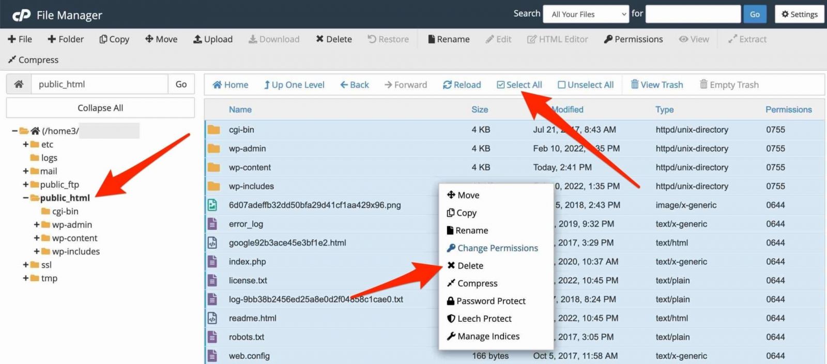Click Up One Level
This screenshot has width=827, height=364.
[x=294, y=85]
